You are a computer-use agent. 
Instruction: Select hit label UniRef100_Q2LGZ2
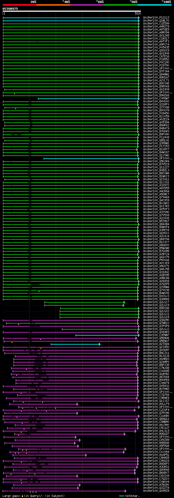[156, 311]
